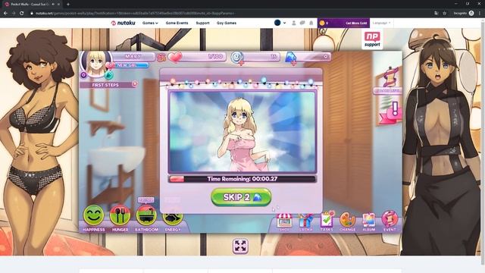Expand the user avatar dropdown arrow
Screen dimensions: 485x273
pos(285,23)
